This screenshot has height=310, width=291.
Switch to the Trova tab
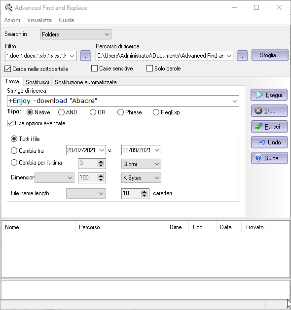(12, 81)
